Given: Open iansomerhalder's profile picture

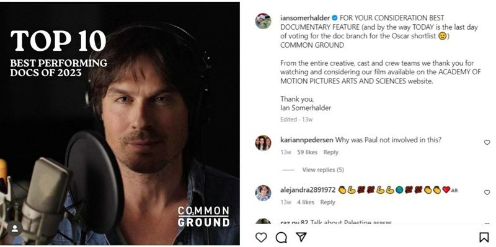Looking at the screenshot, I should click(263, 21).
